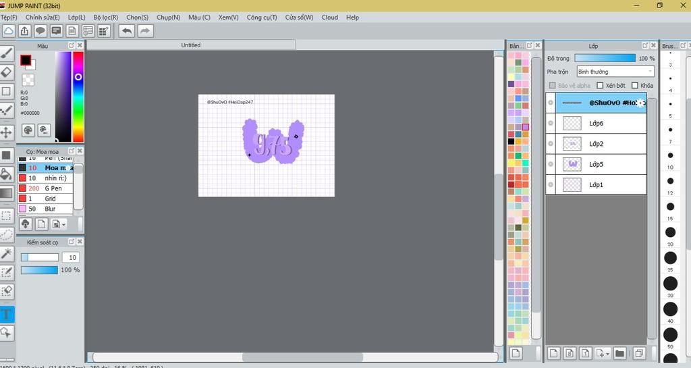The image size is (691, 368).
Task: Open the Pha trộn blend mode dropdown
Action: pyautogui.click(x=615, y=72)
